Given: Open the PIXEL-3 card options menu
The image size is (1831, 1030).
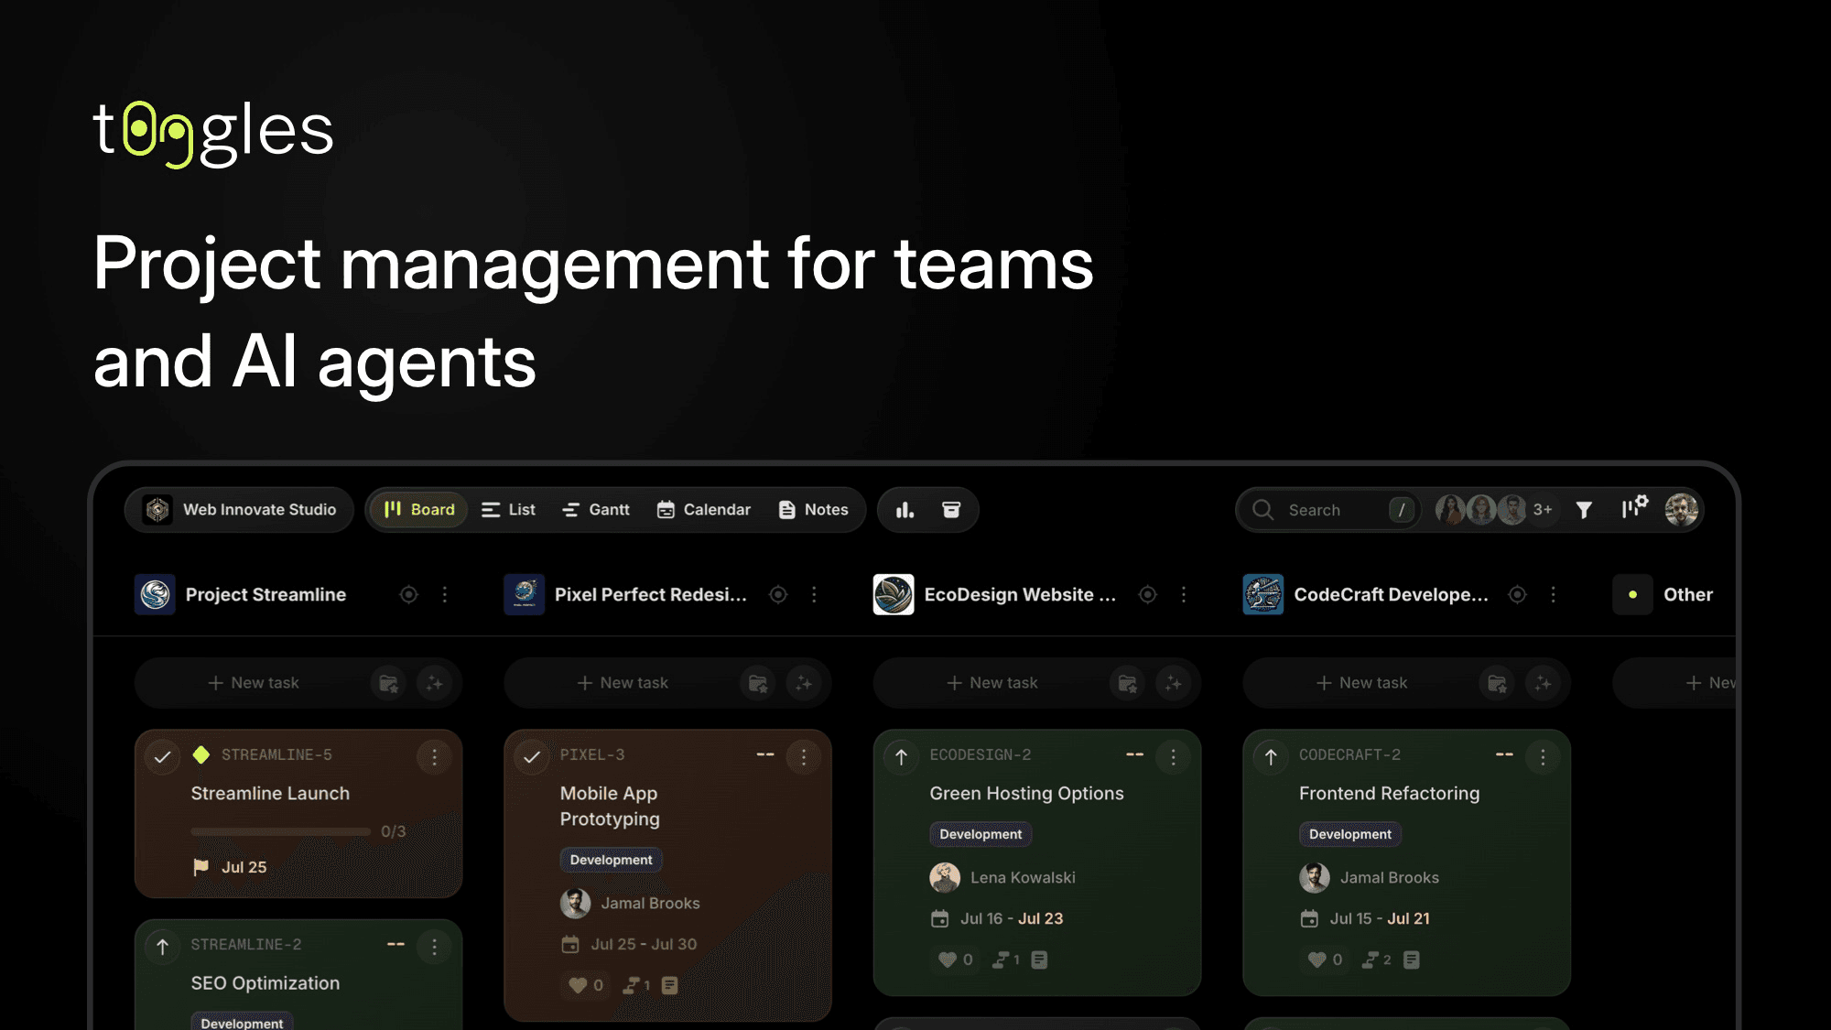Looking at the screenshot, I should coord(804,757).
